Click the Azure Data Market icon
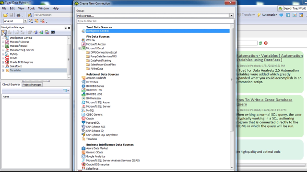Image resolution: width=307 pixels, height=172 pixels. (83, 148)
